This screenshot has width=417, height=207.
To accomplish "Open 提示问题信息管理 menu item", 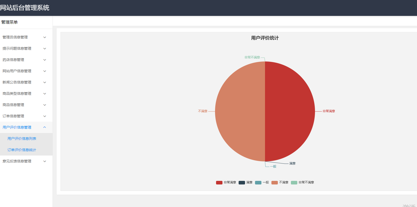I will (26, 48).
